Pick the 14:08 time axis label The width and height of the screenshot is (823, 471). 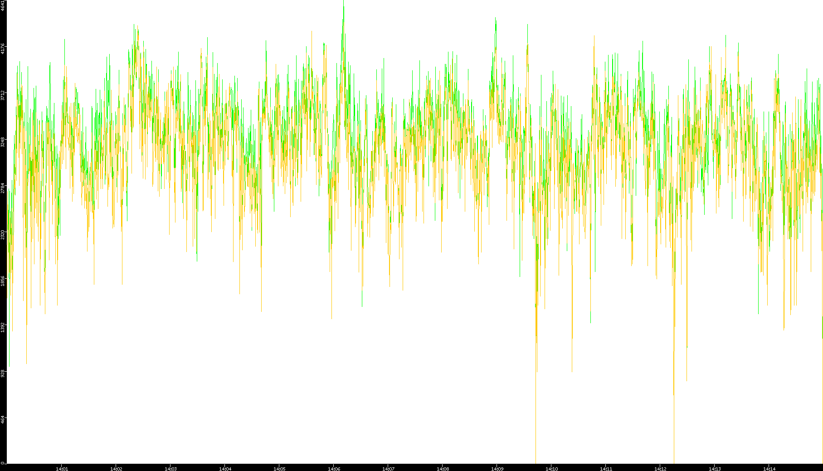click(x=443, y=469)
